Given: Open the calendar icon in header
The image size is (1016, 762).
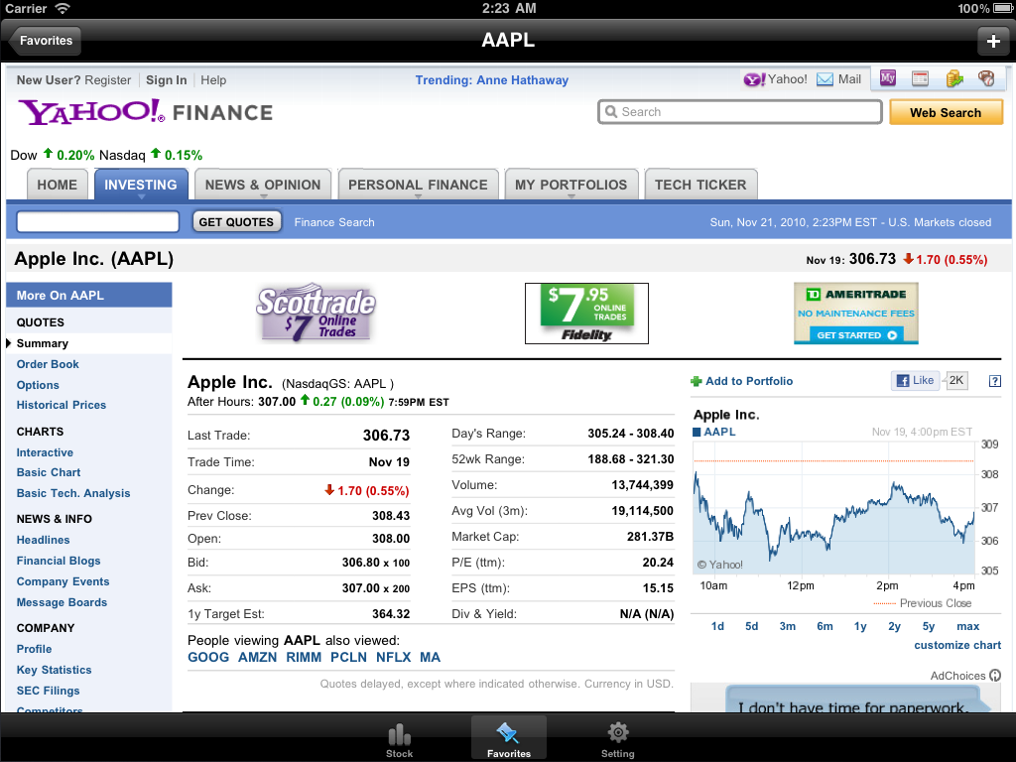Looking at the screenshot, I should 920,79.
